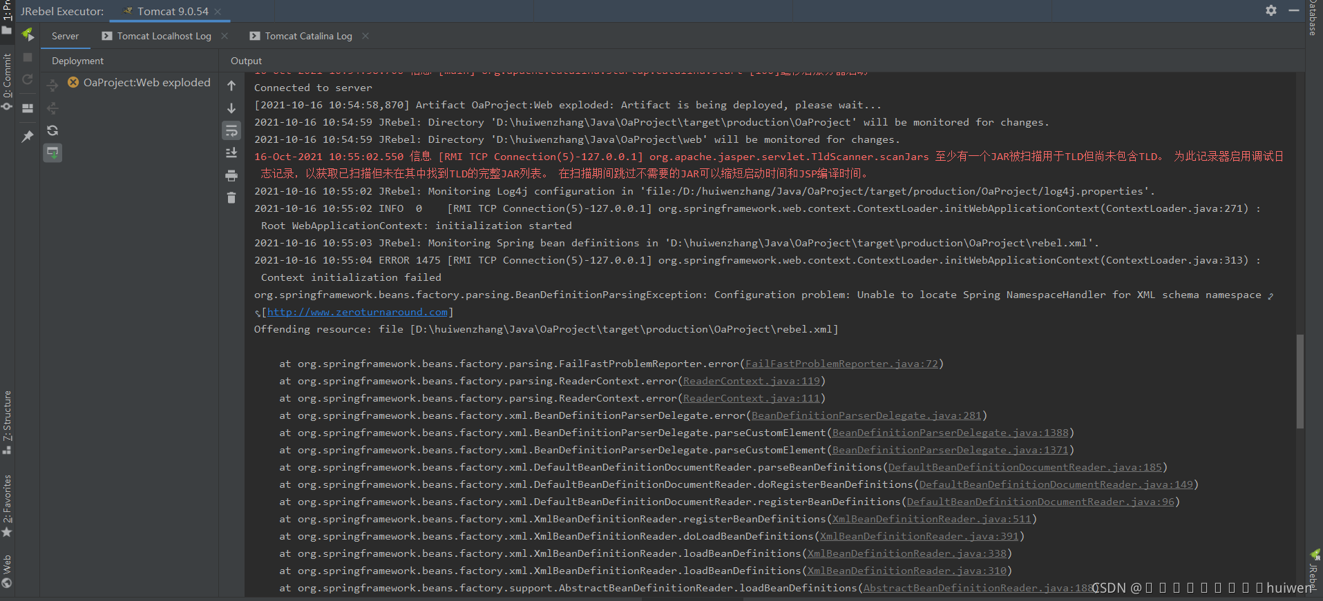
Task: Open the Favorites tool window
Action: tap(7, 506)
